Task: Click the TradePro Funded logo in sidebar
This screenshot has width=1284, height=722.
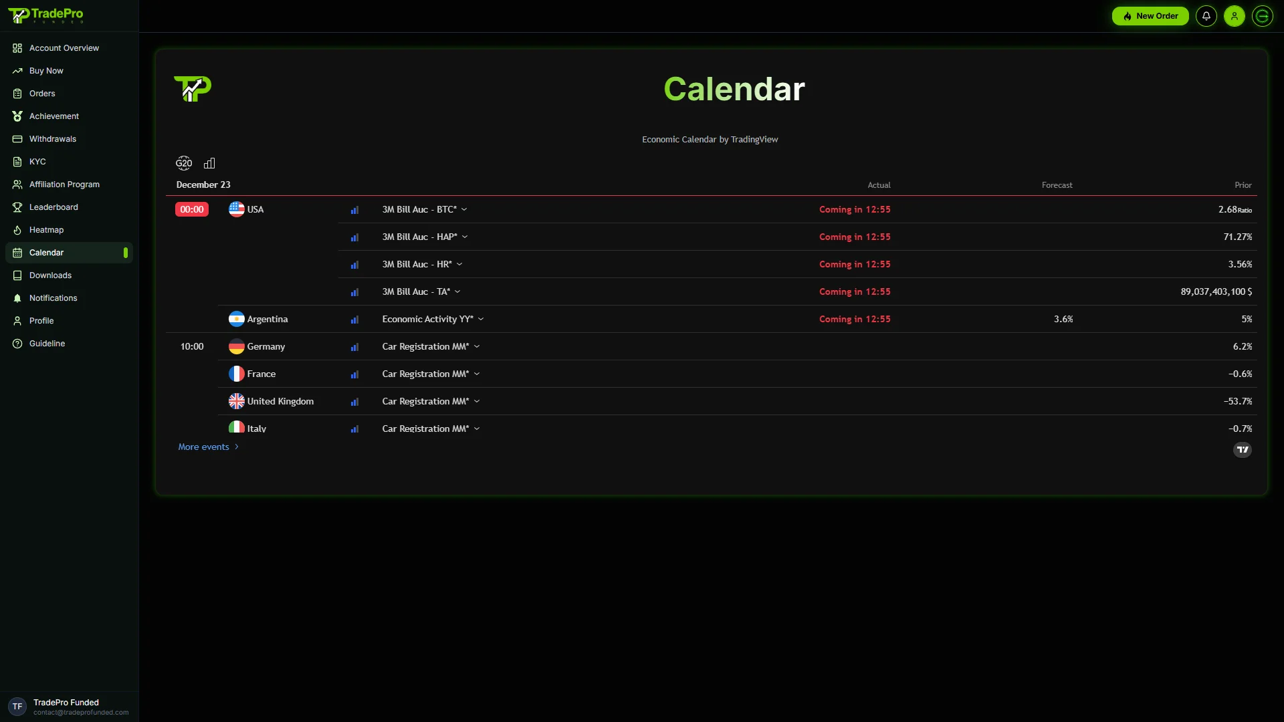Action: (45, 15)
